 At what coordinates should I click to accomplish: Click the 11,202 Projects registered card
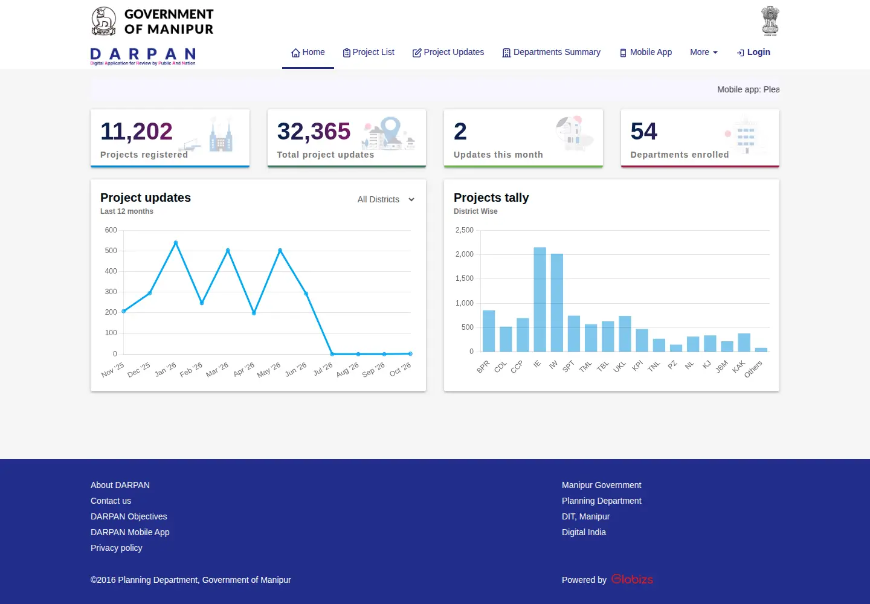(170, 138)
